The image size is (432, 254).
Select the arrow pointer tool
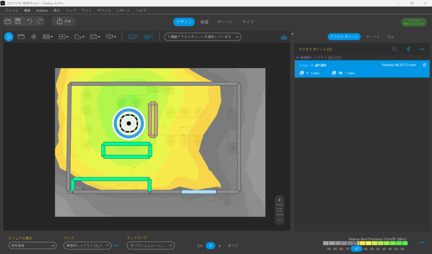point(8,37)
